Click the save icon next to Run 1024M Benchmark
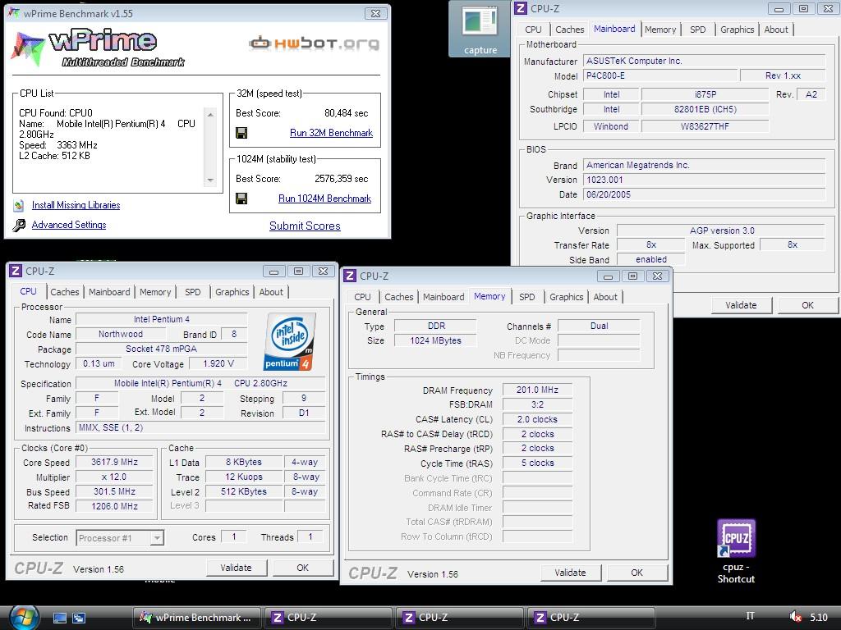 (x=241, y=199)
